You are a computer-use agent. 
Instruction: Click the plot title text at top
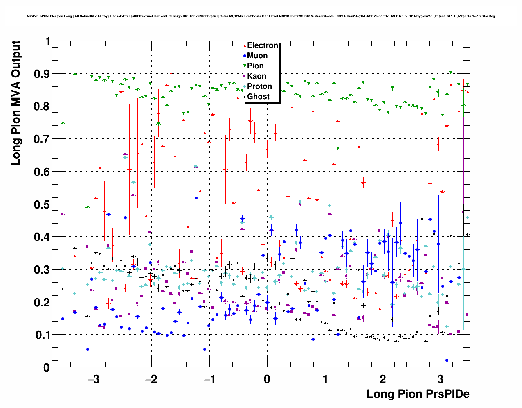(x=261, y=16)
